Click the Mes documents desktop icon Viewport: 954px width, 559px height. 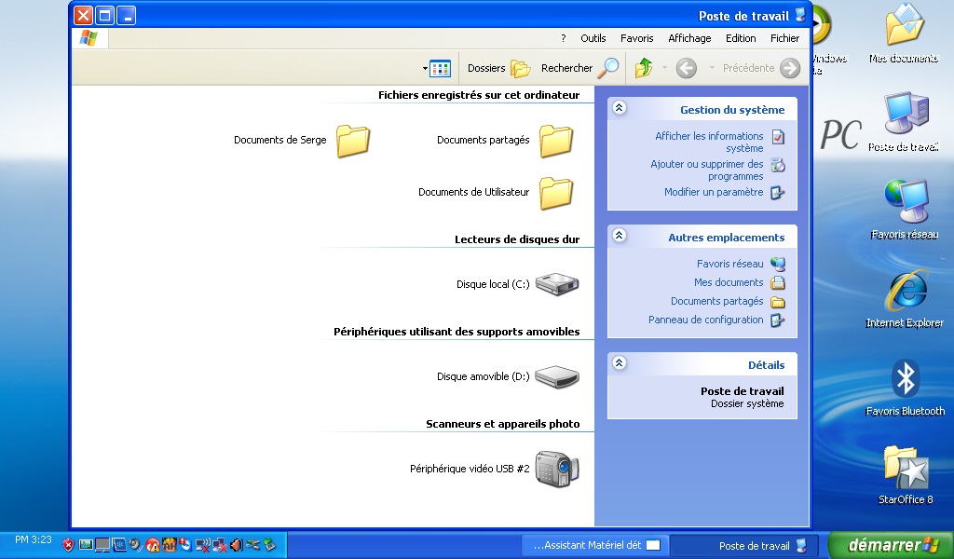[x=904, y=34]
